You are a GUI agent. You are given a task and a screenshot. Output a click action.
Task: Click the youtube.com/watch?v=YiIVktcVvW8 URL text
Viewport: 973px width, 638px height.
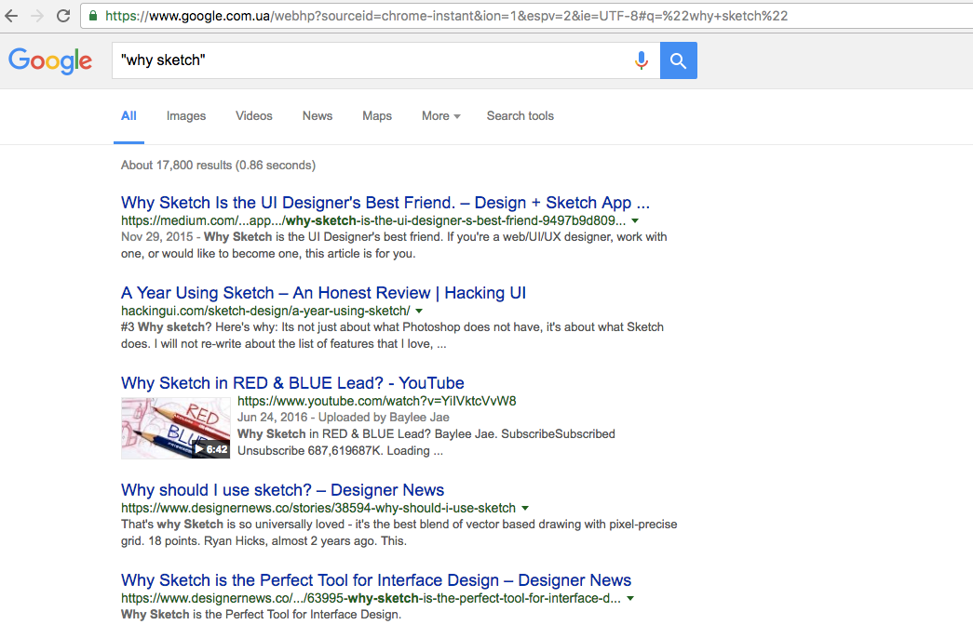coord(377,401)
